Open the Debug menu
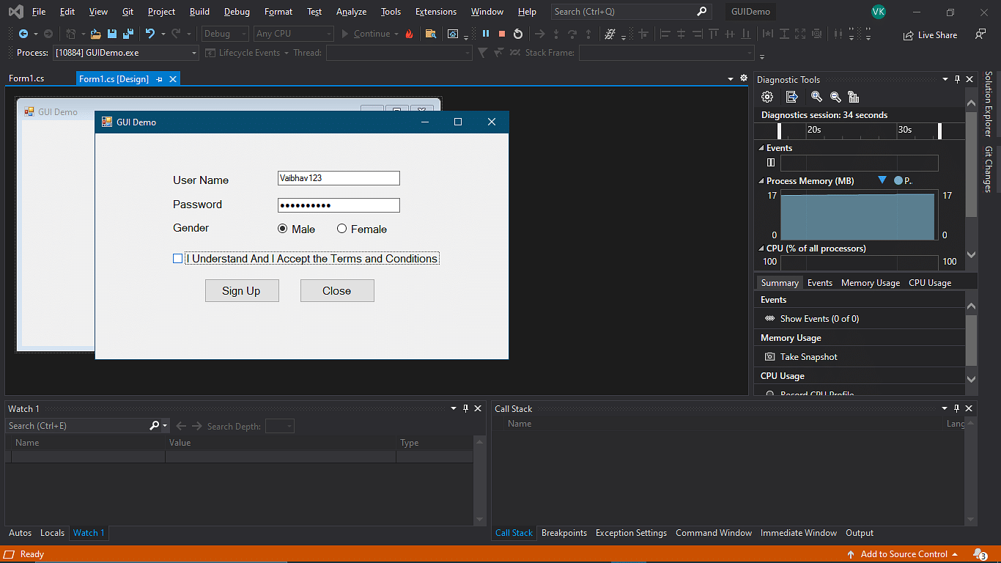 [x=237, y=12]
